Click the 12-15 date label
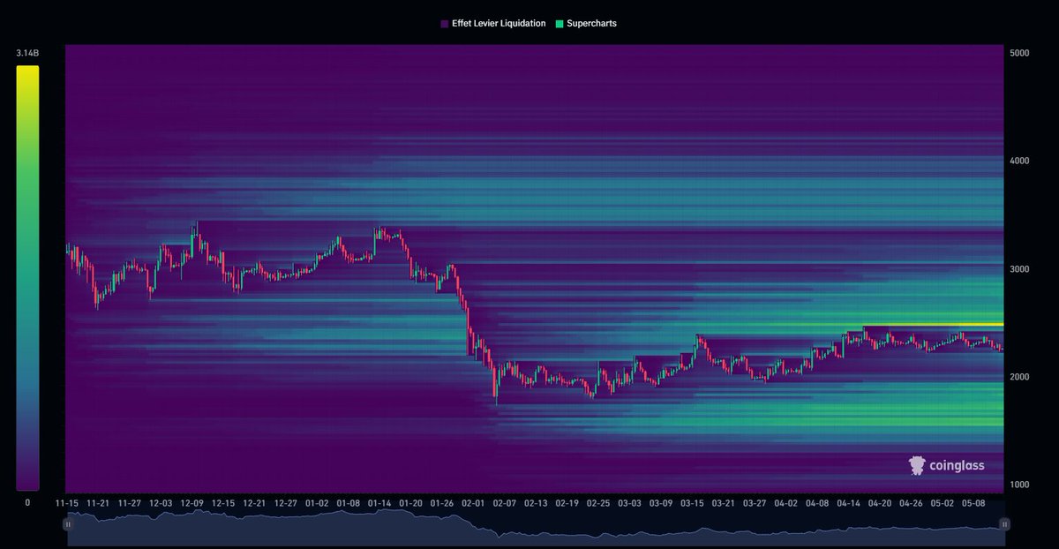 [x=223, y=503]
